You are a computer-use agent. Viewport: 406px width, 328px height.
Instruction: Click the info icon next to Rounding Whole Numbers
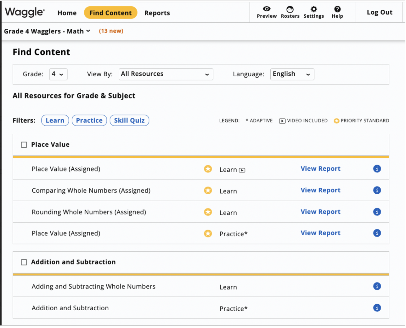(377, 212)
